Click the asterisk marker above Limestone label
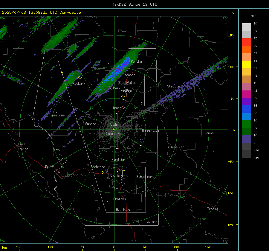This screenshot has height=251, width=269. click(x=56, y=113)
